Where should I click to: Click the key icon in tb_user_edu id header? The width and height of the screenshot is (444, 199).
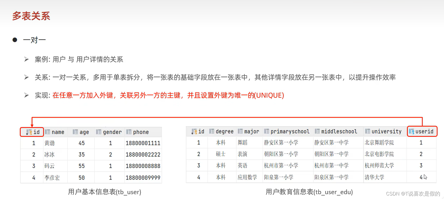point(194,132)
